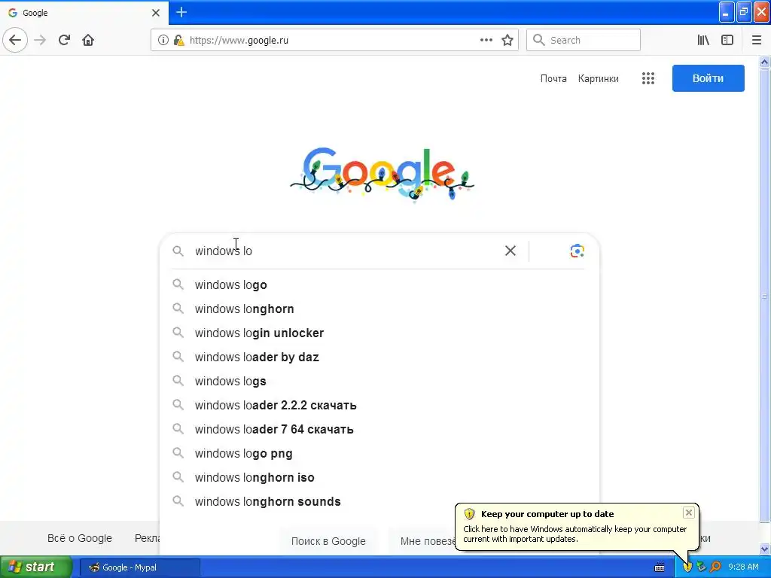Bookmark this page with the star
The width and height of the screenshot is (771, 578).
tap(507, 40)
